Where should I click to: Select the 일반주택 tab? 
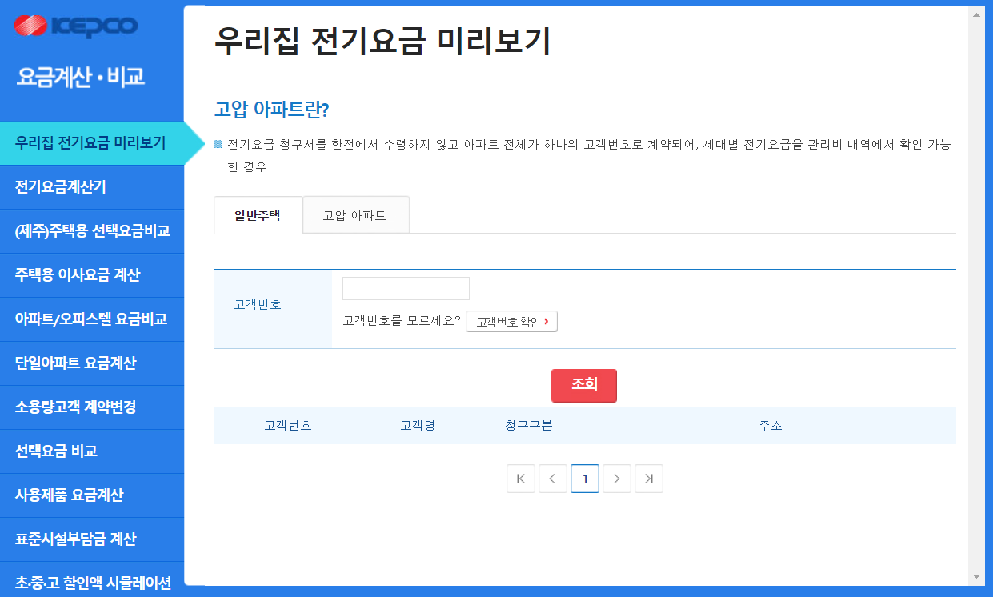[x=258, y=214]
